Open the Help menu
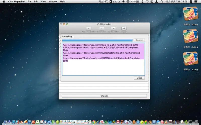201x125 pixels. [x=62, y=1]
